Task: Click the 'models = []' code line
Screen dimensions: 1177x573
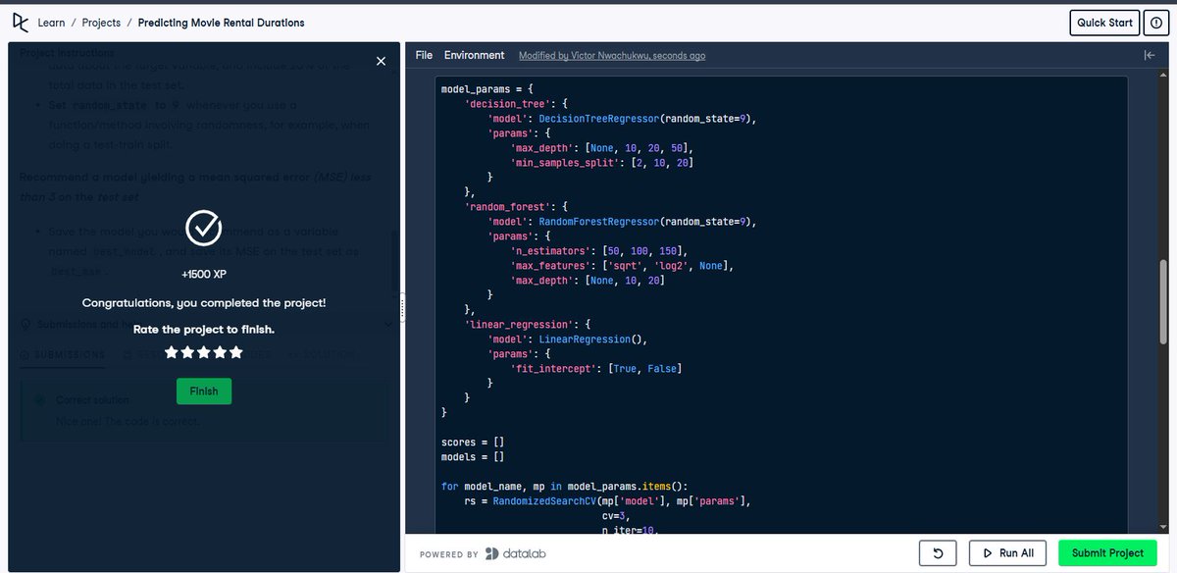Action: pos(473,457)
